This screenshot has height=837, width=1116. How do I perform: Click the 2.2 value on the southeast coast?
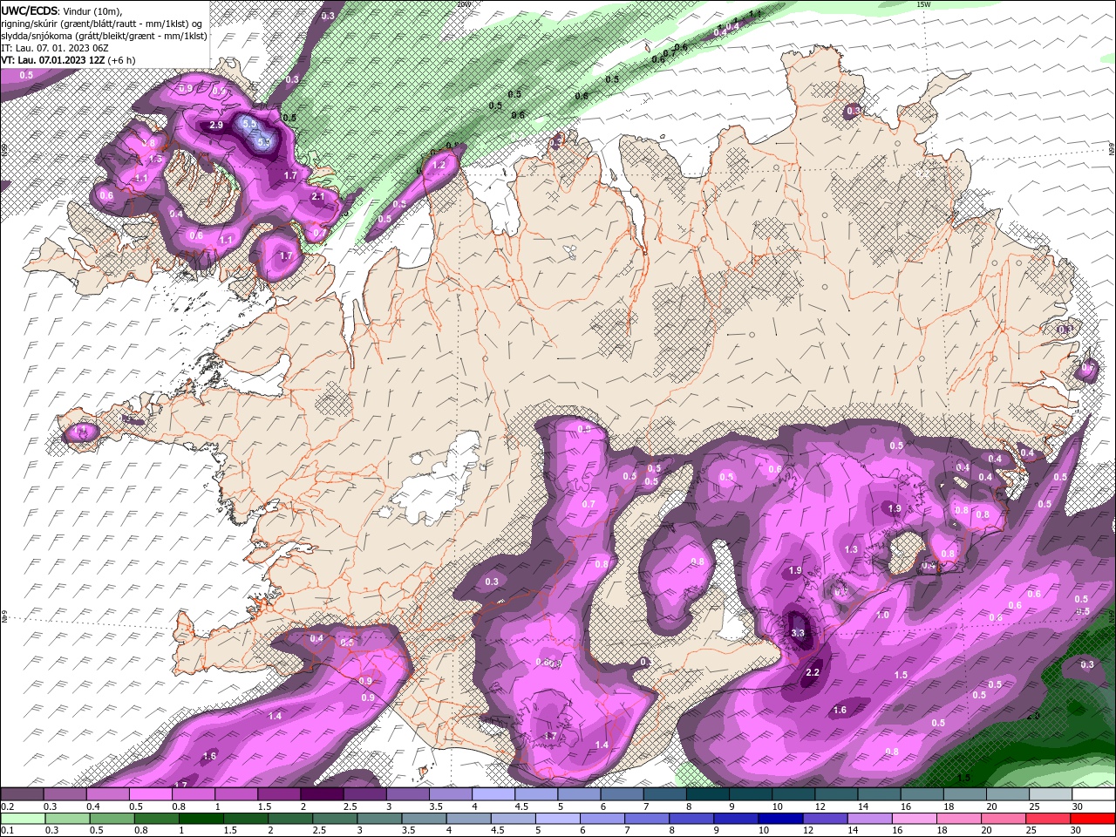pyautogui.click(x=813, y=672)
